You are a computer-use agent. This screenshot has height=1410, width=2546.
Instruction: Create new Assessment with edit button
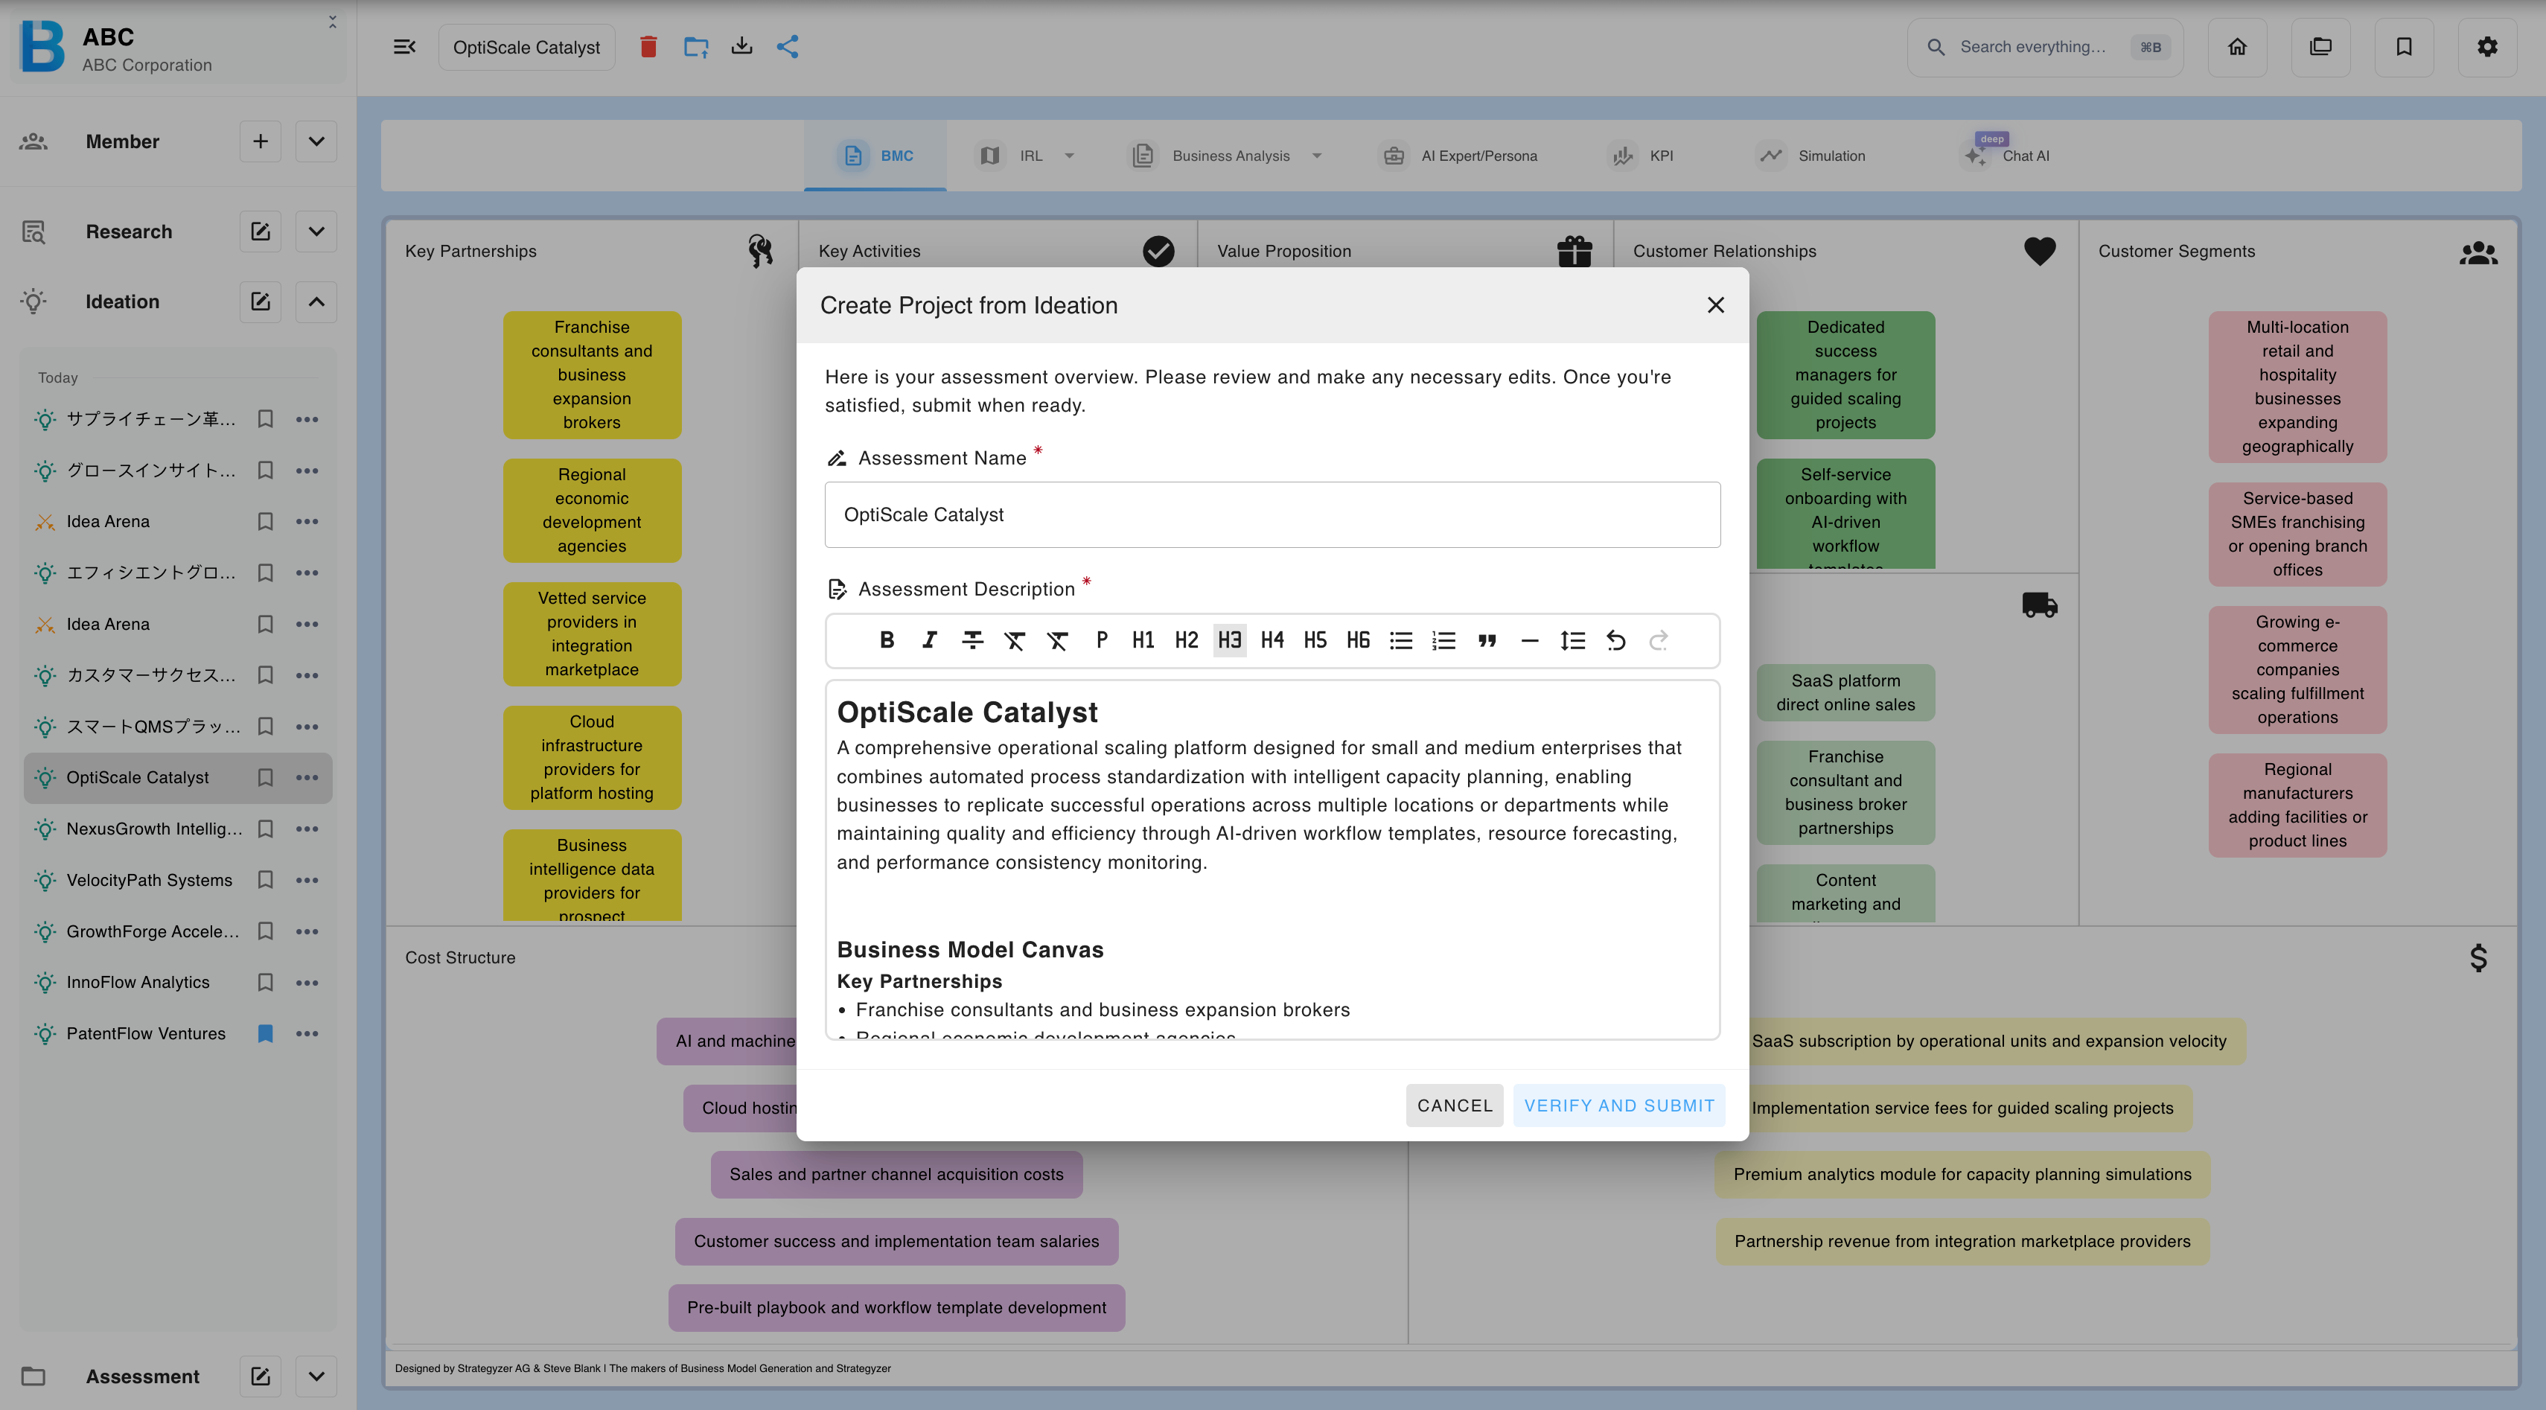(x=260, y=1376)
